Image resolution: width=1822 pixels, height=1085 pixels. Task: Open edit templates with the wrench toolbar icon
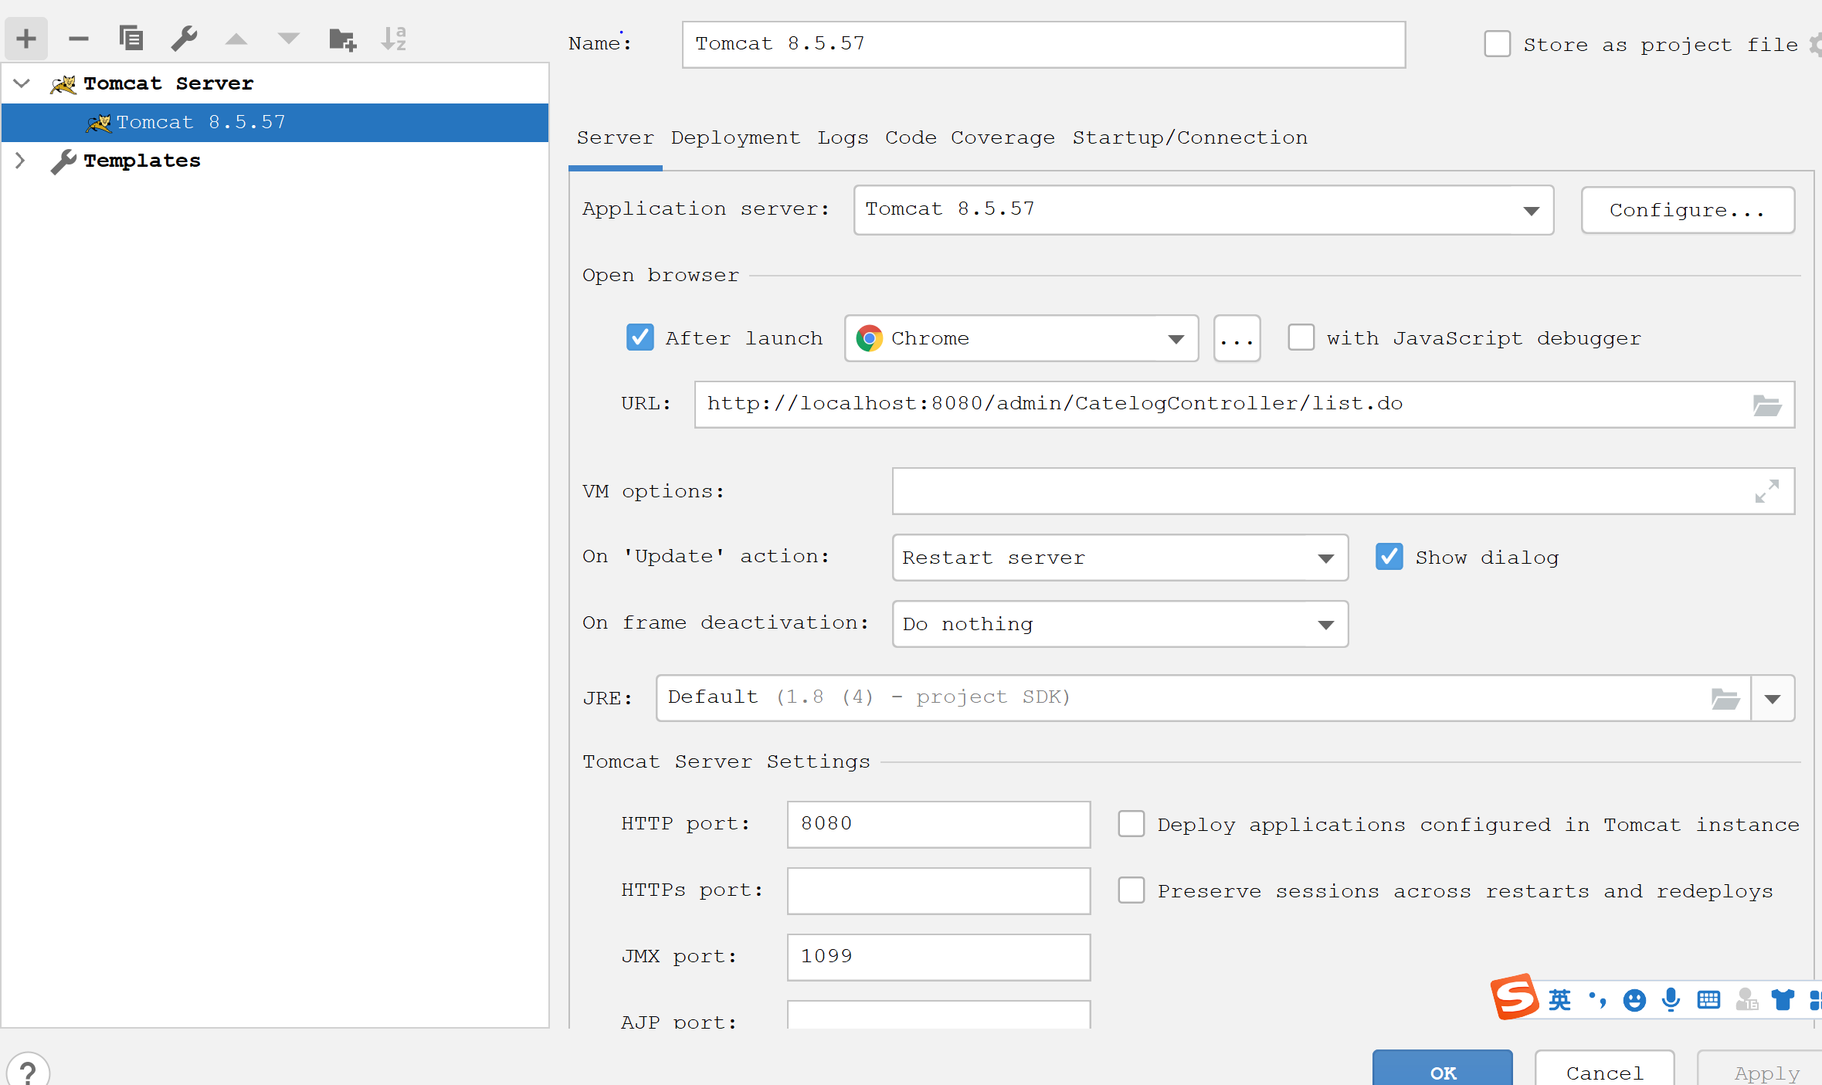pos(184,39)
